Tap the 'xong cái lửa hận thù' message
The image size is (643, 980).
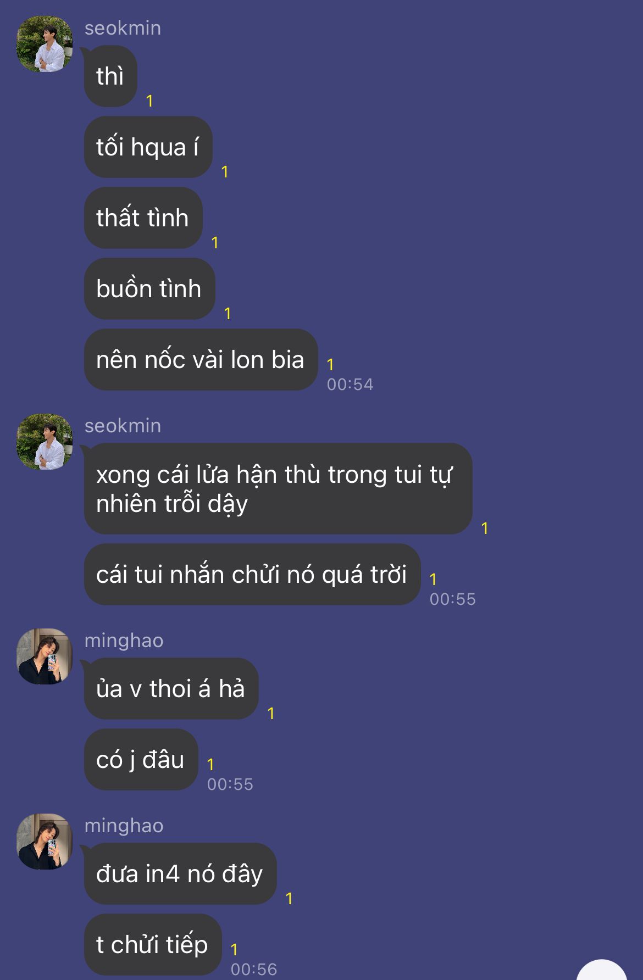(278, 489)
